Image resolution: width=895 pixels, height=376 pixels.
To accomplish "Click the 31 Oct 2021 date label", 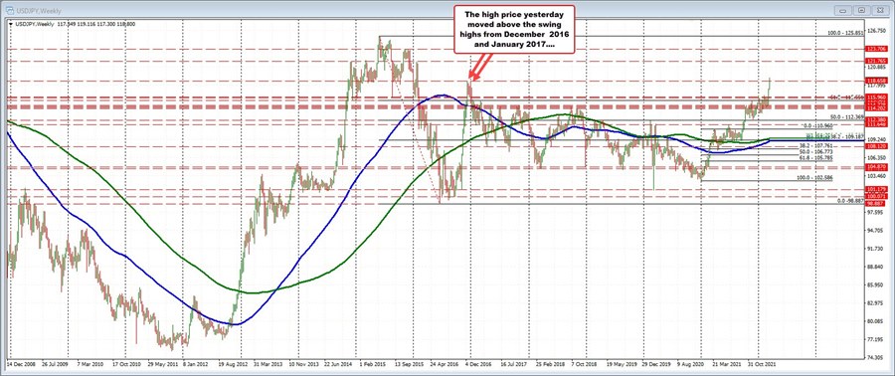I will [x=762, y=363].
